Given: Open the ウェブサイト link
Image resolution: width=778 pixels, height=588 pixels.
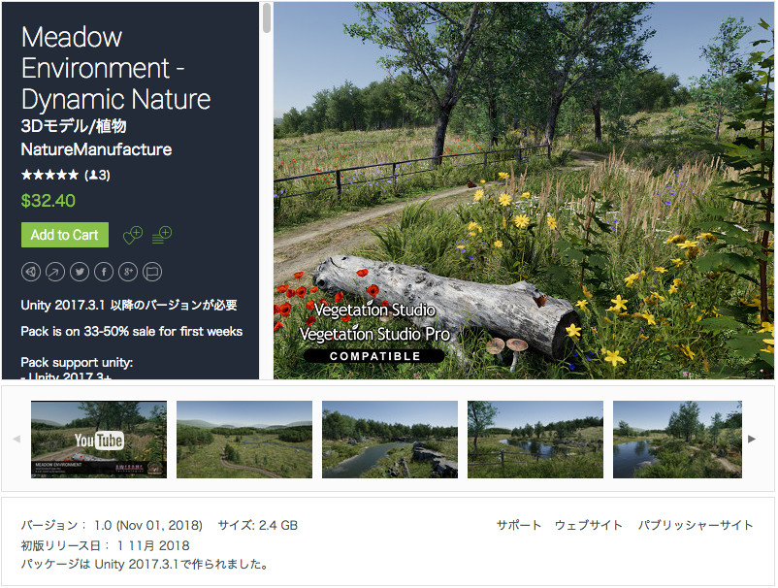Looking at the screenshot, I should (x=589, y=525).
